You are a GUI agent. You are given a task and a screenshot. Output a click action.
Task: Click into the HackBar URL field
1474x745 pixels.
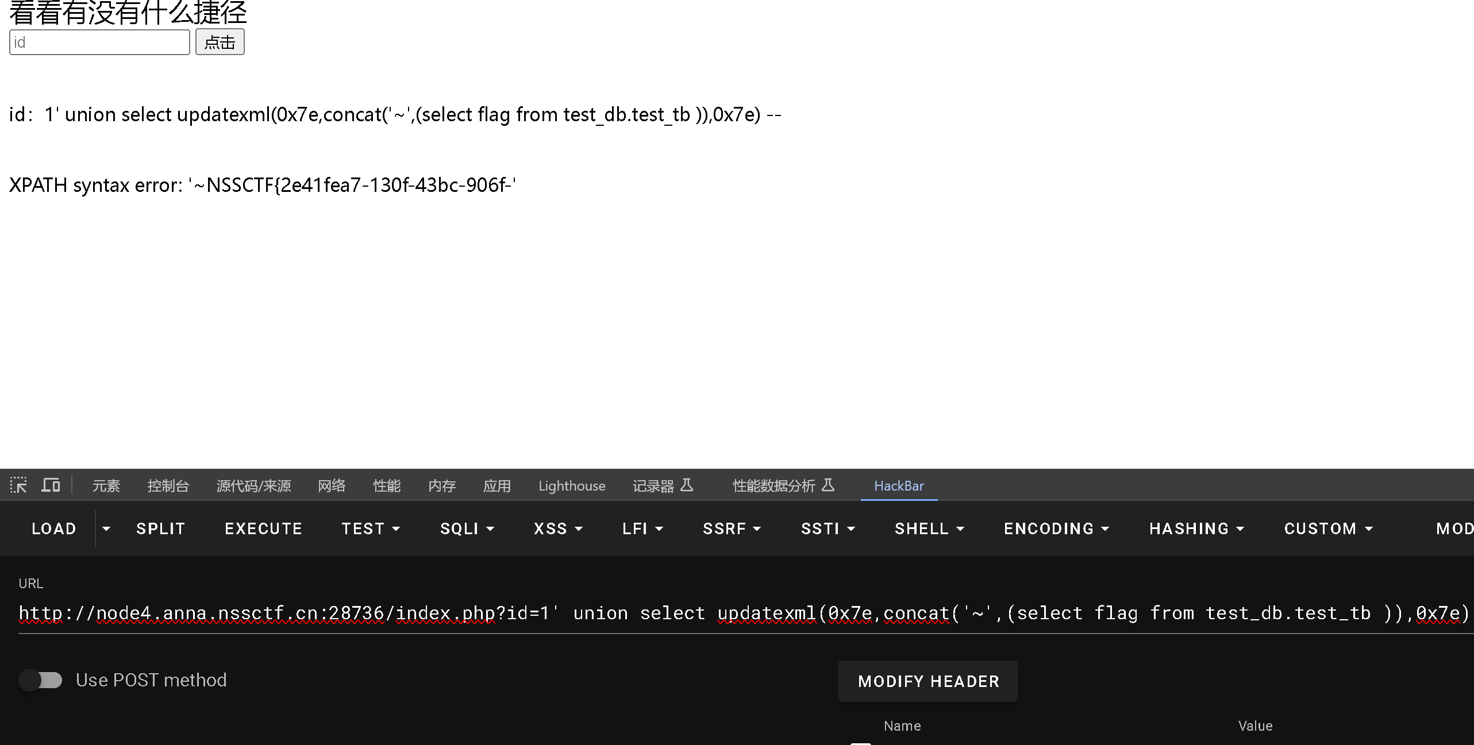pyautogui.click(x=741, y=613)
